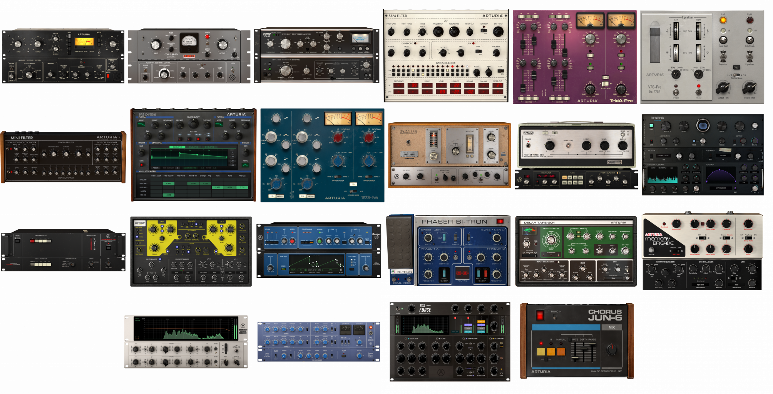Viewport: 773px width, 394px height.
Task: Click the Phaser BI-TRON expression pedal
Action: pyautogui.click(x=400, y=242)
